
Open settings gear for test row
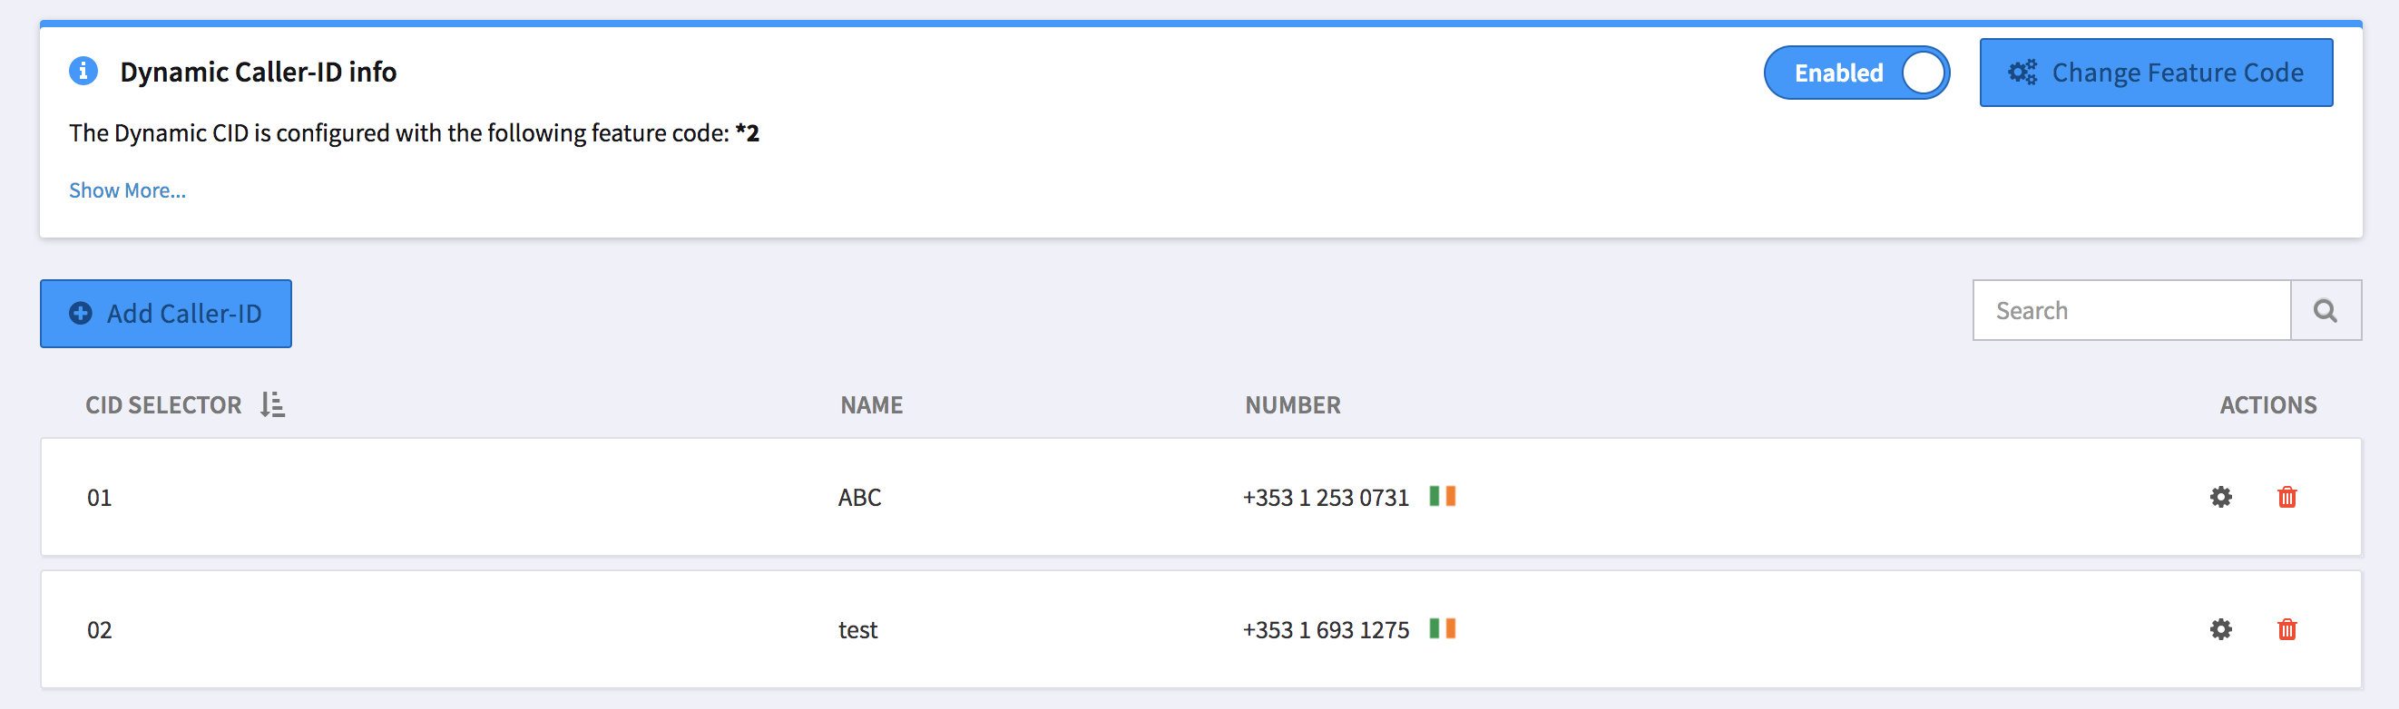click(2221, 629)
